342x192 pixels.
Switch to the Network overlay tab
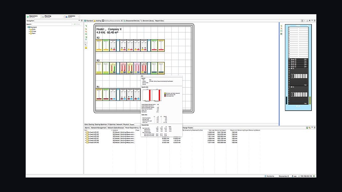[x=119, y=124]
